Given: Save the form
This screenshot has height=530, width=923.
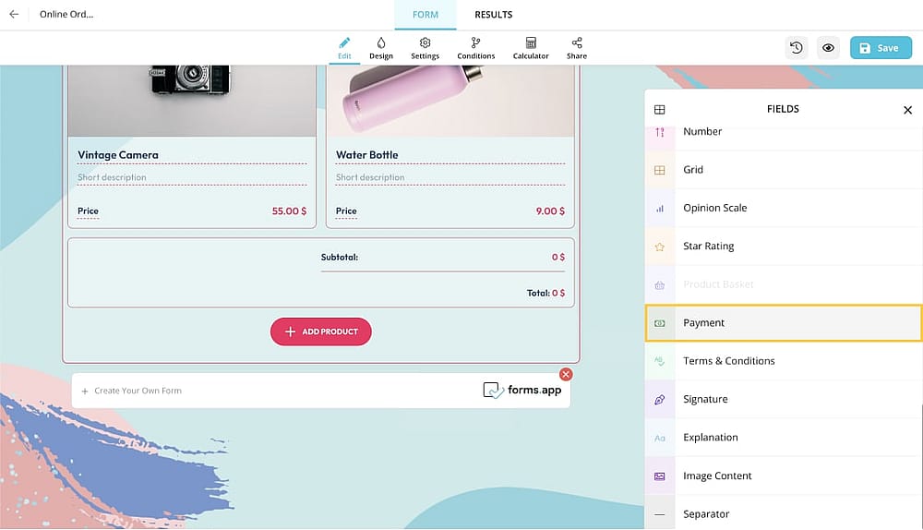Looking at the screenshot, I should click(x=881, y=48).
